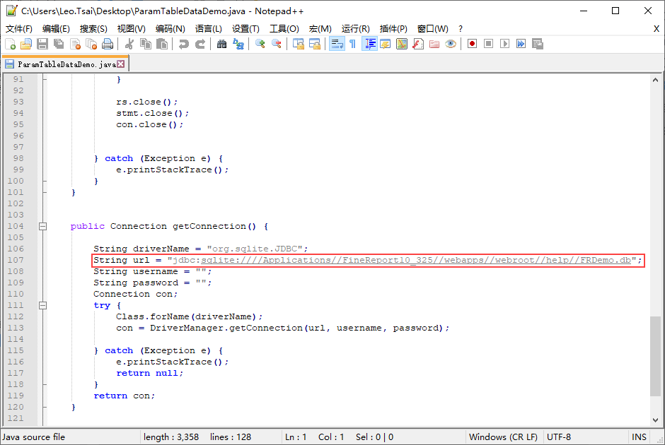Toggle word wrap in the editor

(x=337, y=44)
